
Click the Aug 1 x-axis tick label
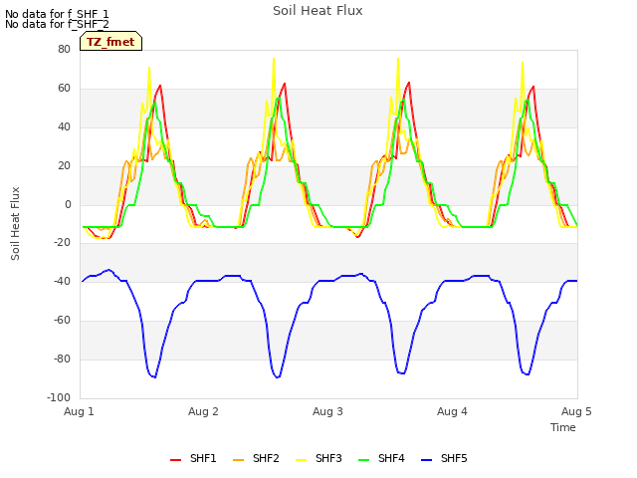pyautogui.click(x=79, y=411)
